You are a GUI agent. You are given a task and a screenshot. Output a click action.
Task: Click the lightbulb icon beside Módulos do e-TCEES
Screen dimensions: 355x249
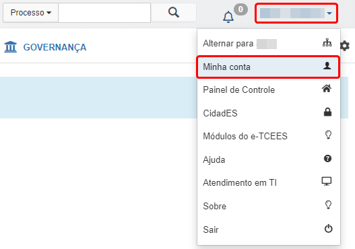(x=328, y=135)
